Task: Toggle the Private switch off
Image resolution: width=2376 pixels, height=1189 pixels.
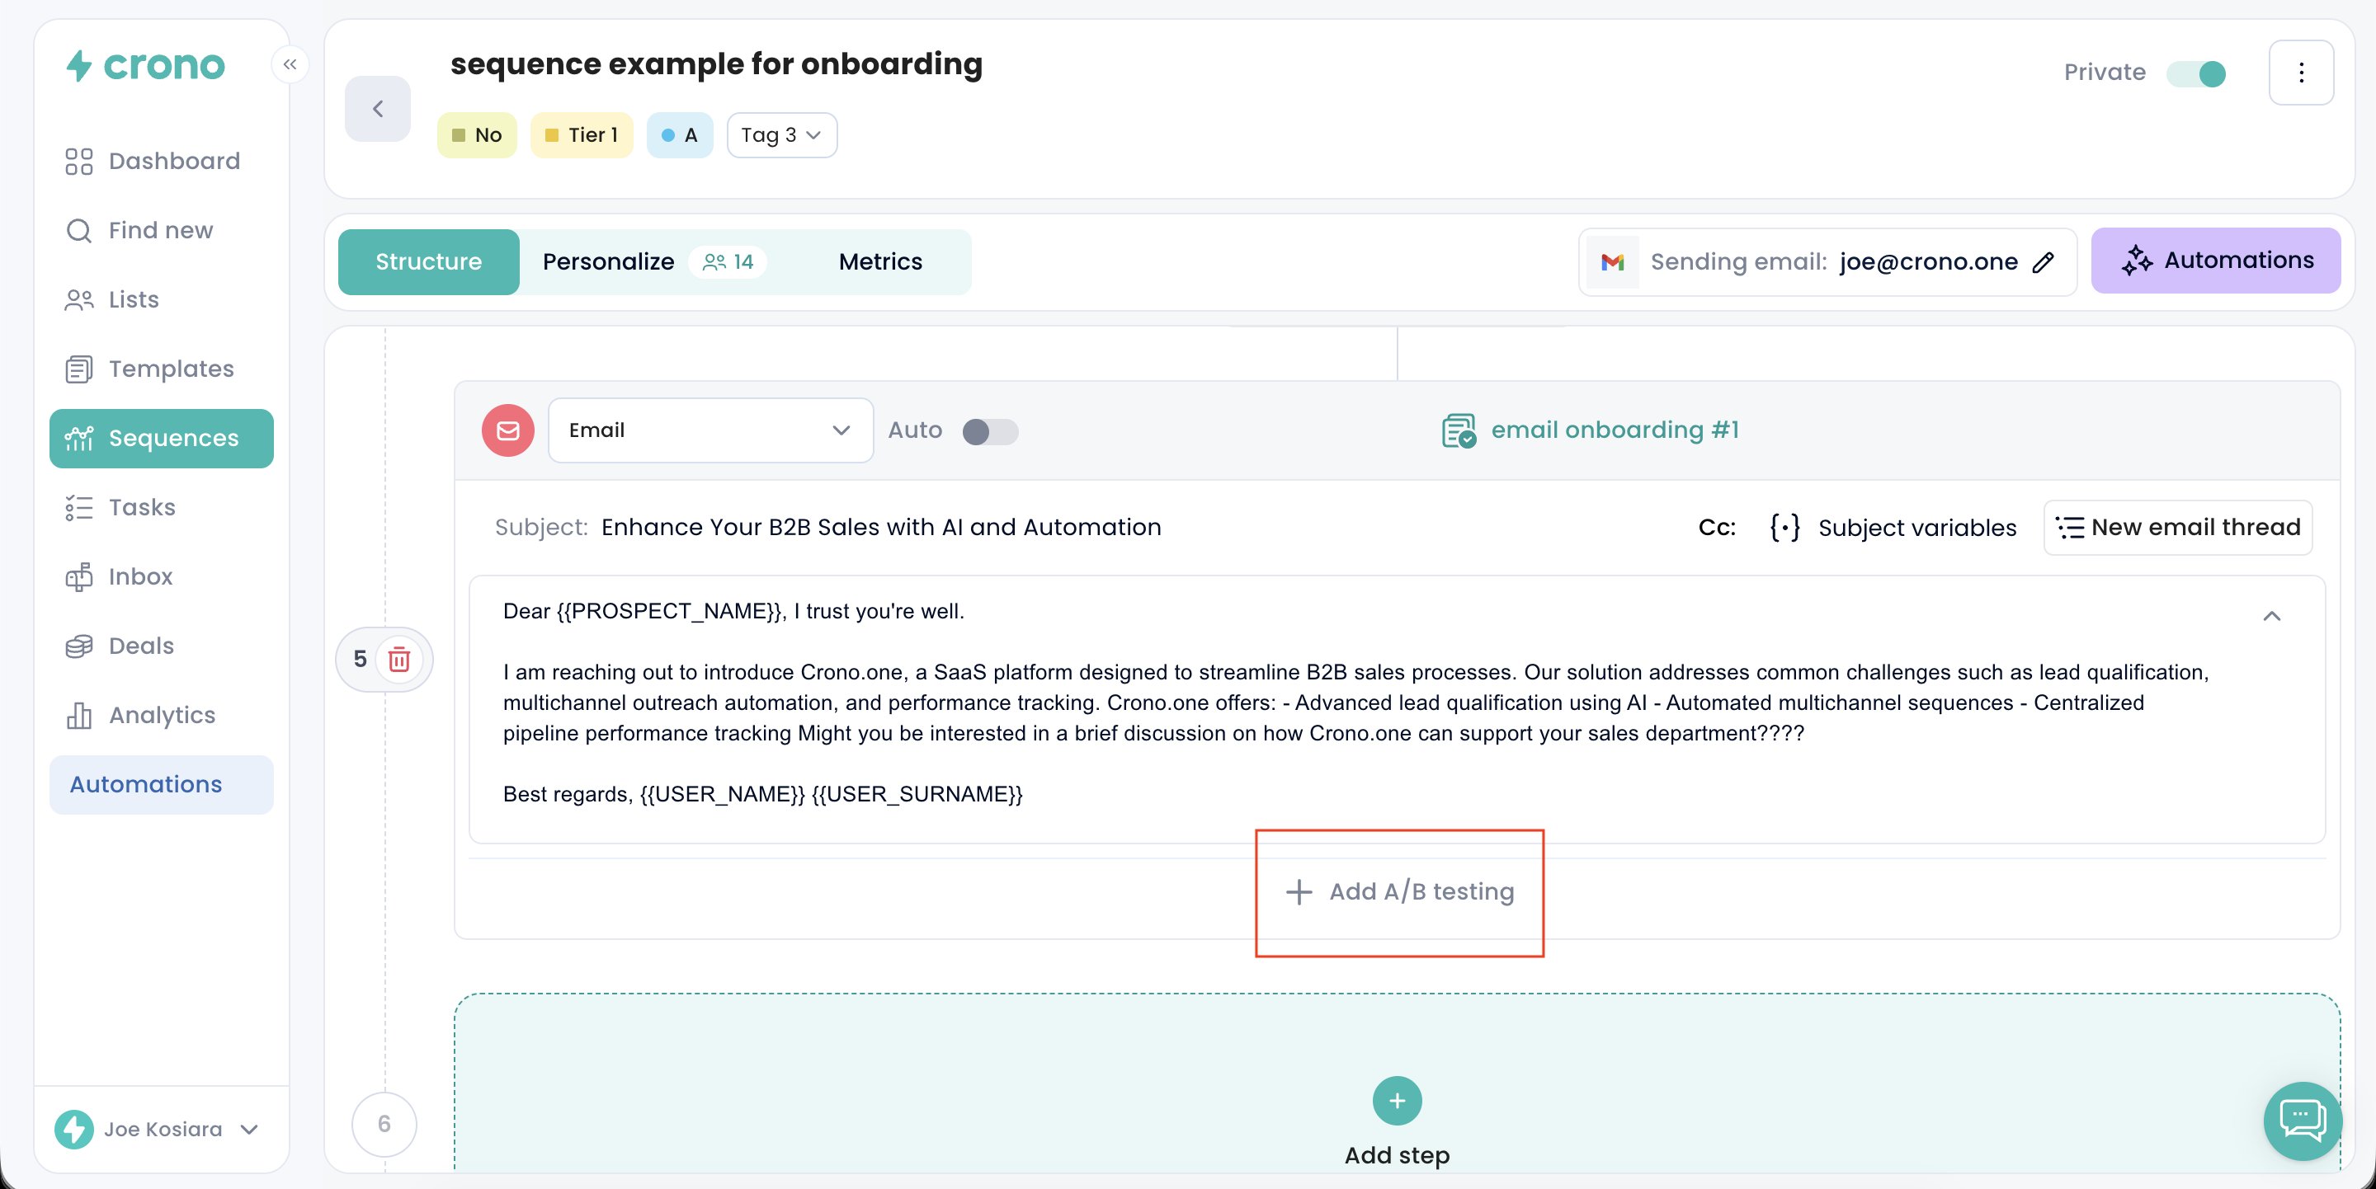Action: tap(2197, 73)
